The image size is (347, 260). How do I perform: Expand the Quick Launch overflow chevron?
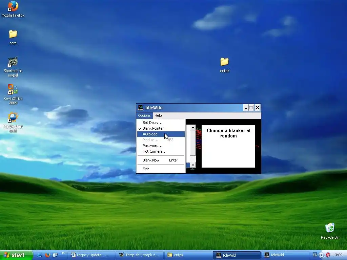[63, 253]
